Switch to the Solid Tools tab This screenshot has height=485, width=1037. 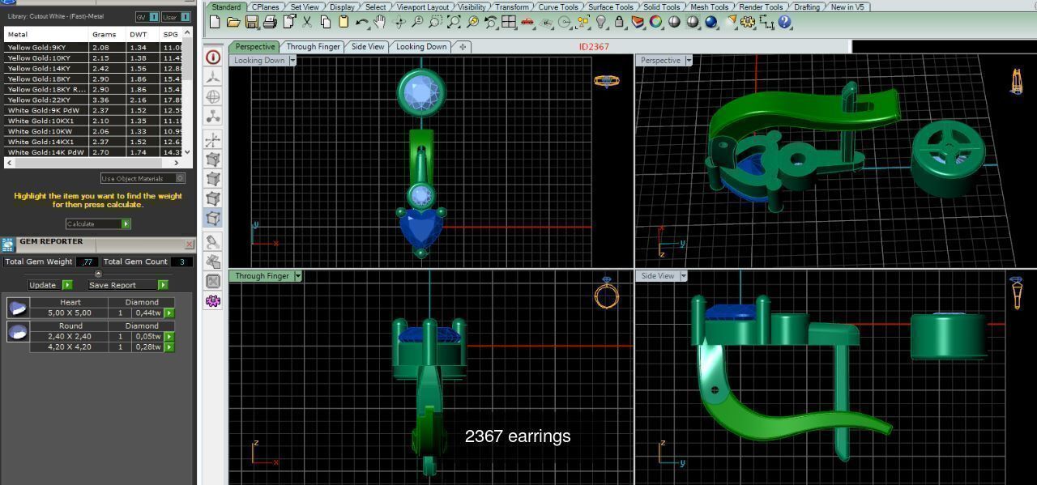[661, 6]
